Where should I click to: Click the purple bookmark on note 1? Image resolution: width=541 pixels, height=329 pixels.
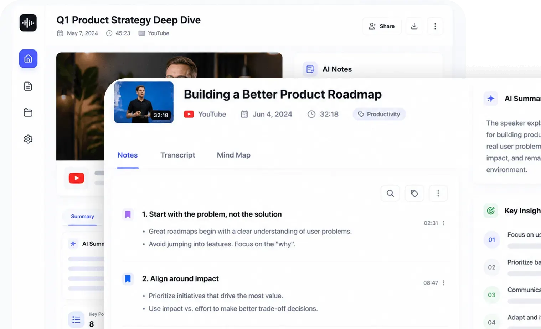click(x=128, y=214)
